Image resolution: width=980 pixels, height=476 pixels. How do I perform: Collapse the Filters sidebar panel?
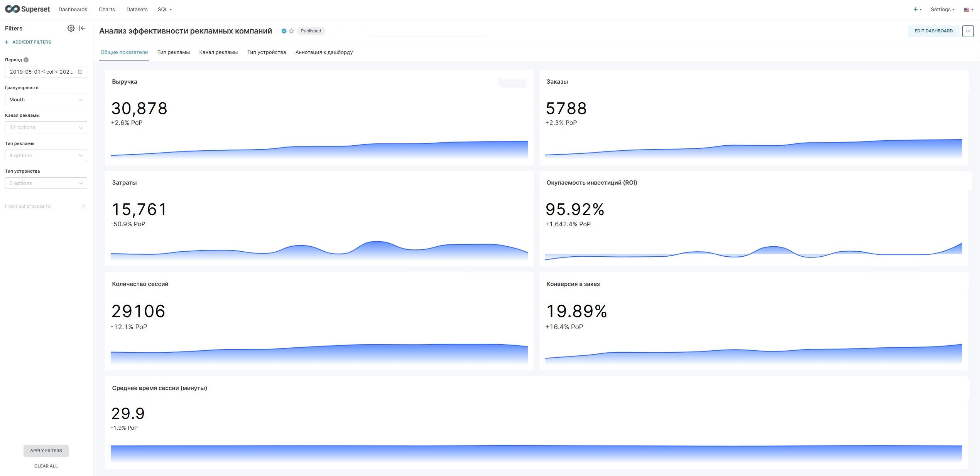(x=82, y=28)
